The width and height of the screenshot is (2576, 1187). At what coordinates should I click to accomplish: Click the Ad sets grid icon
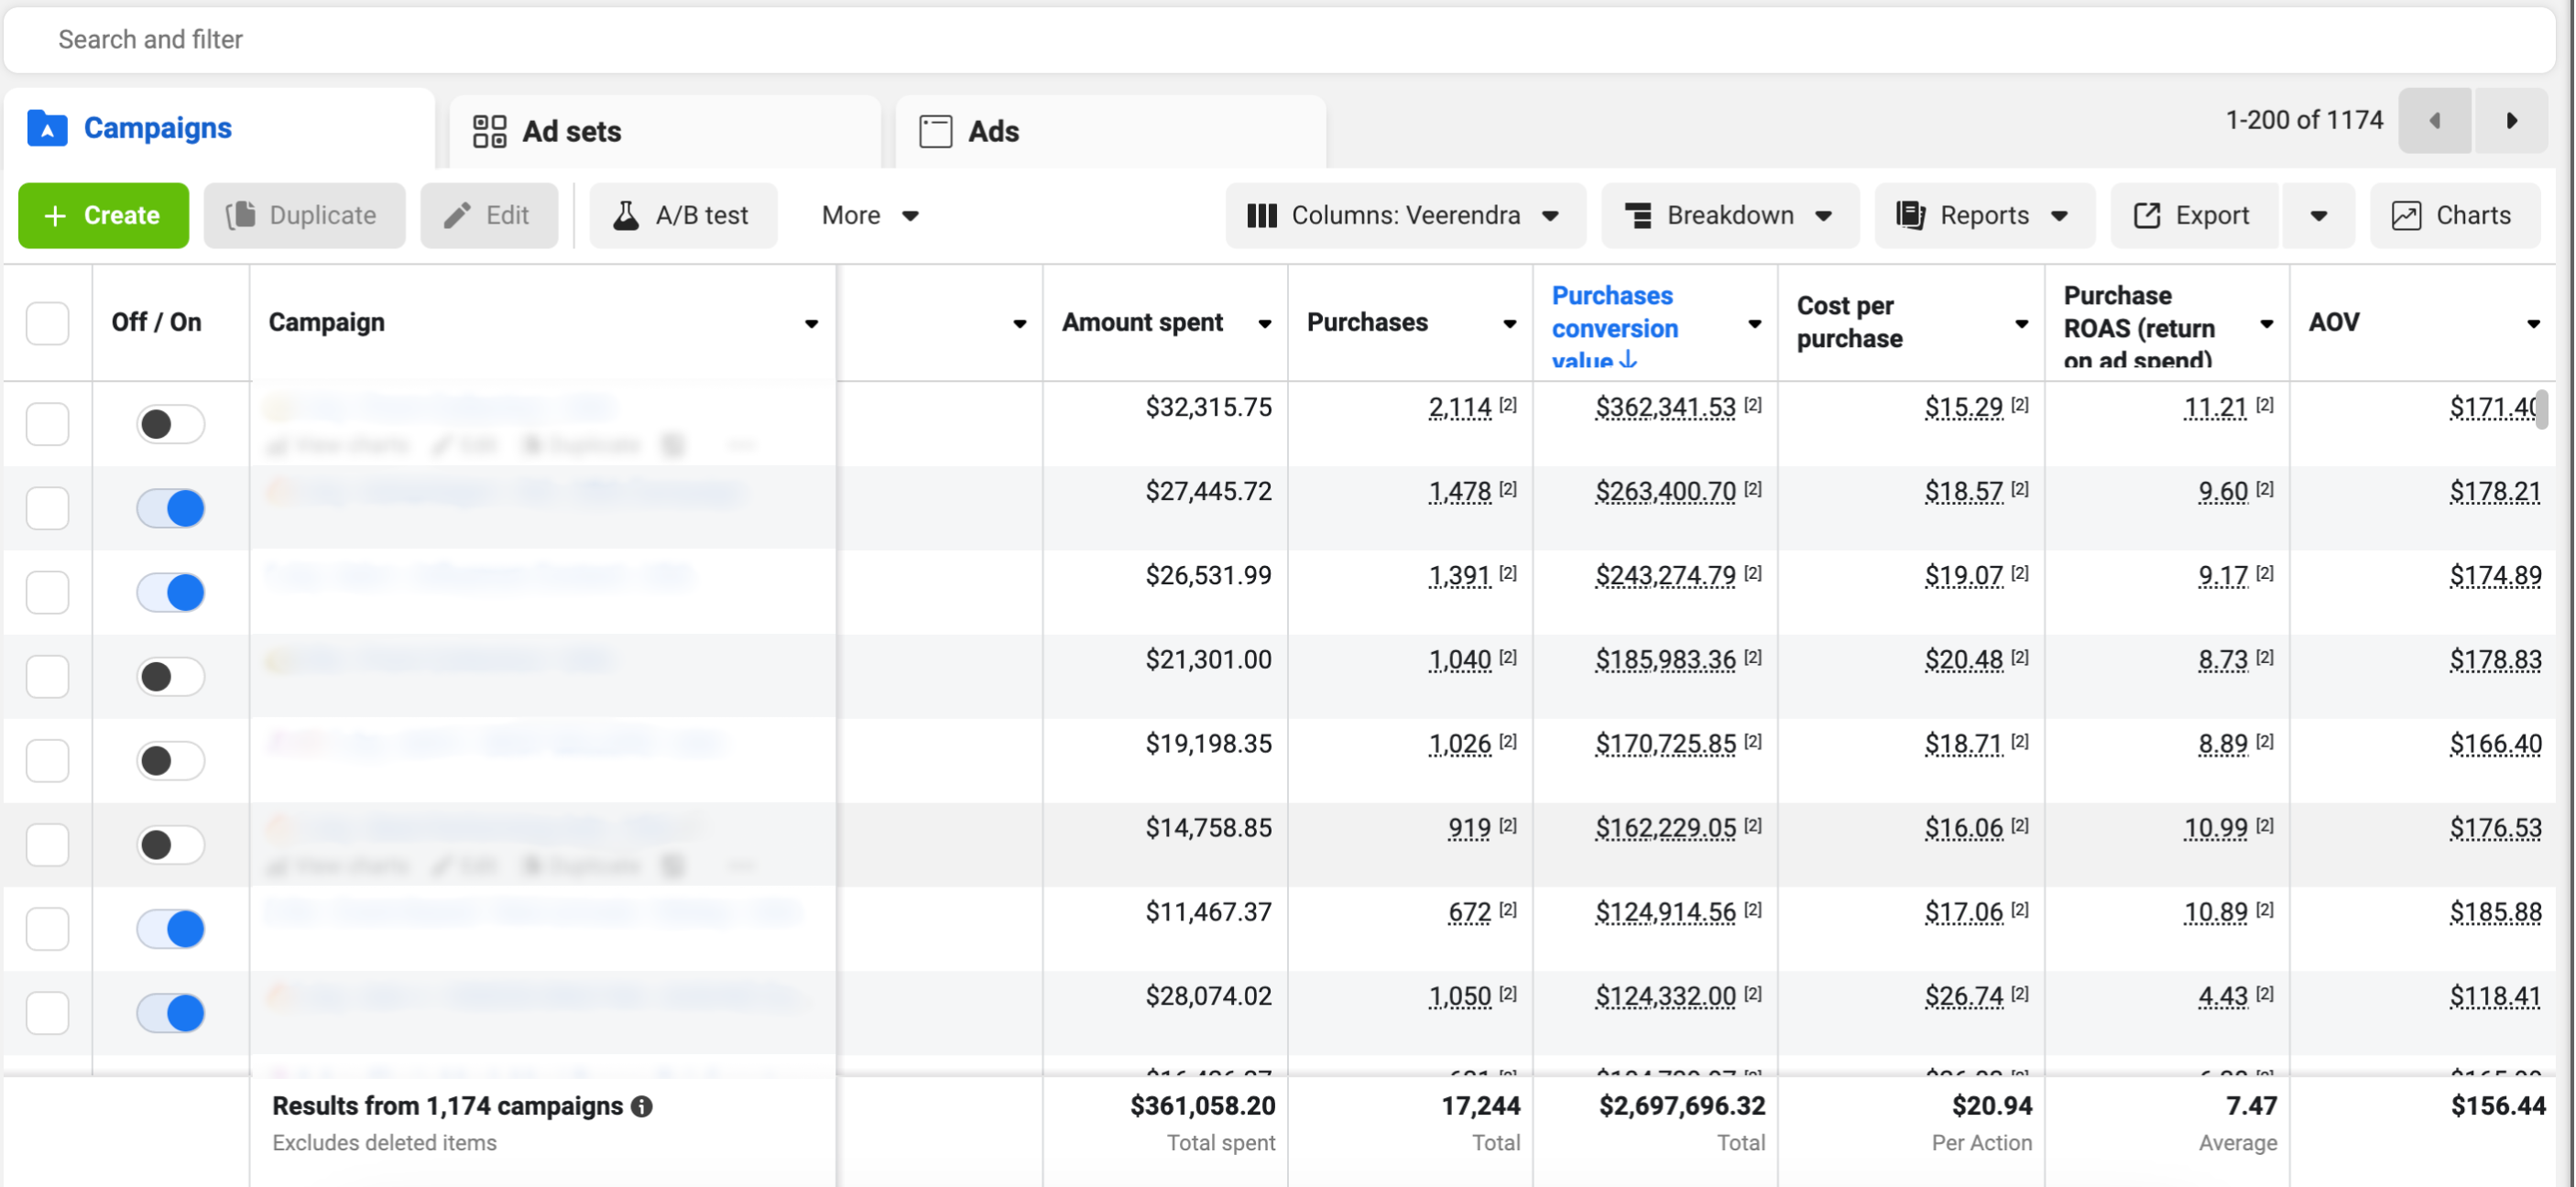(489, 131)
